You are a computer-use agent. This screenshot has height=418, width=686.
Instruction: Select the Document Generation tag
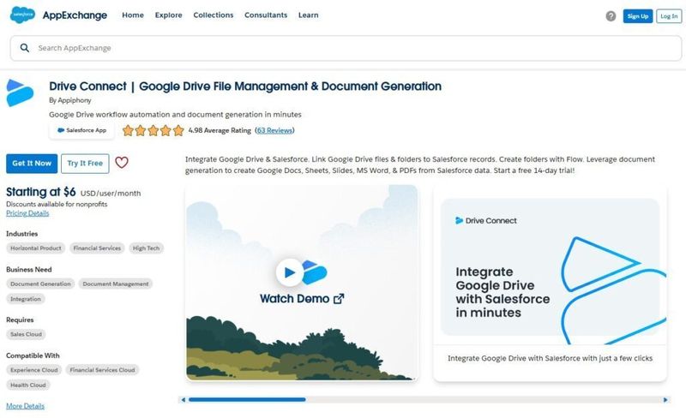pos(40,284)
